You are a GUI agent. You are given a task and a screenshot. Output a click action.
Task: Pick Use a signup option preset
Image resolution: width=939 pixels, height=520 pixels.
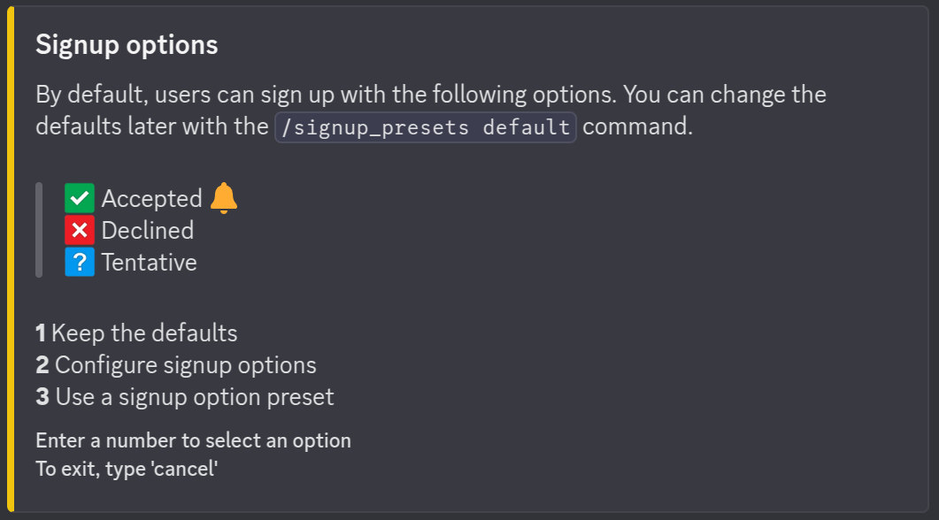[195, 397]
